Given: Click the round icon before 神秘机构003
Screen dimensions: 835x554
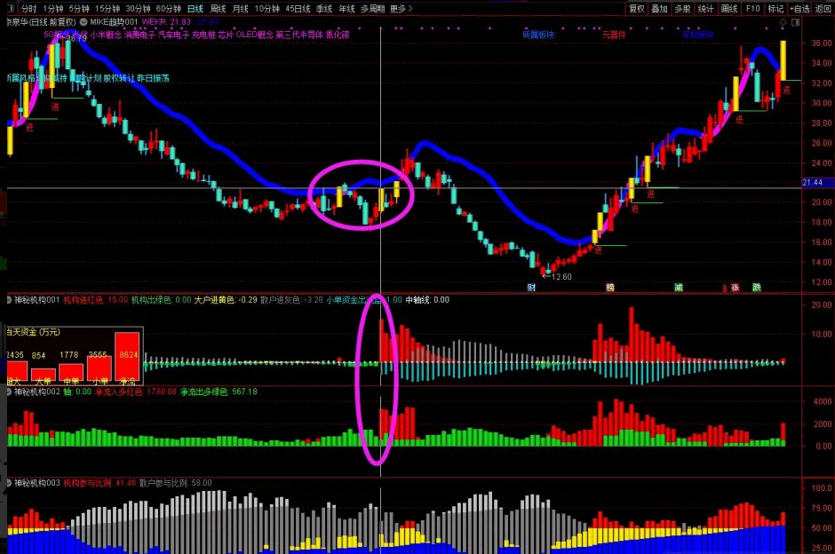Looking at the screenshot, I should [x=9, y=483].
